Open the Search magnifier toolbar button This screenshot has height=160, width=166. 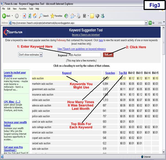44,16
